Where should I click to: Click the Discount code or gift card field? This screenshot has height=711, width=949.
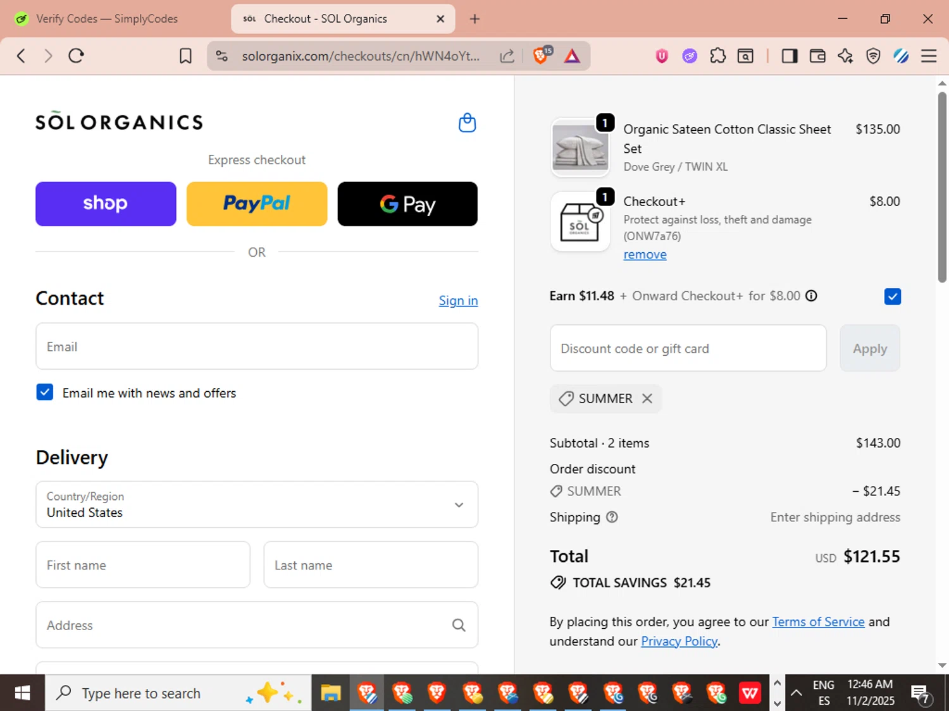pos(688,348)
